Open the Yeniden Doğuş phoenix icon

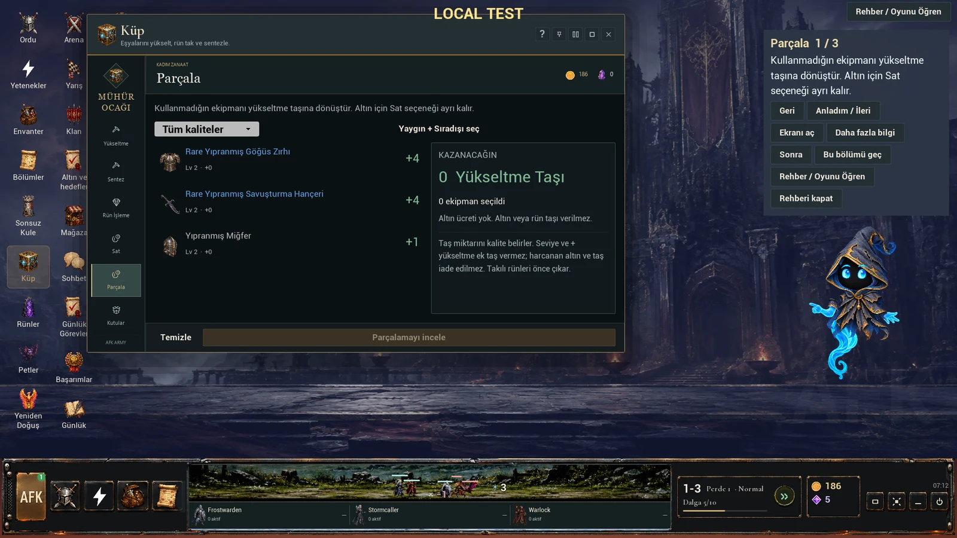[28, 408]
